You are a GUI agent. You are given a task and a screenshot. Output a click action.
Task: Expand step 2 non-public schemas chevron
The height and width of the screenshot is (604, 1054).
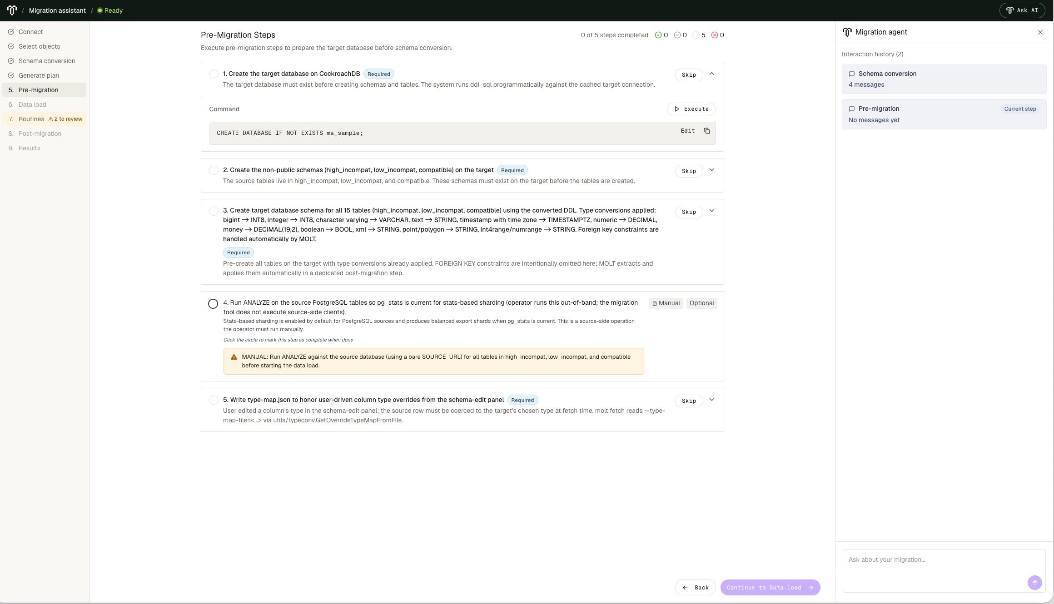(711, 170)
